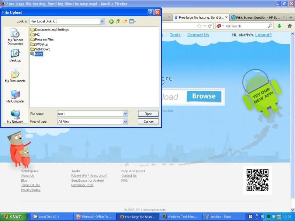This screenshot has height=221, width=295.
Task: Reload the page in Firefox
Action: click(x=210, y=26)
